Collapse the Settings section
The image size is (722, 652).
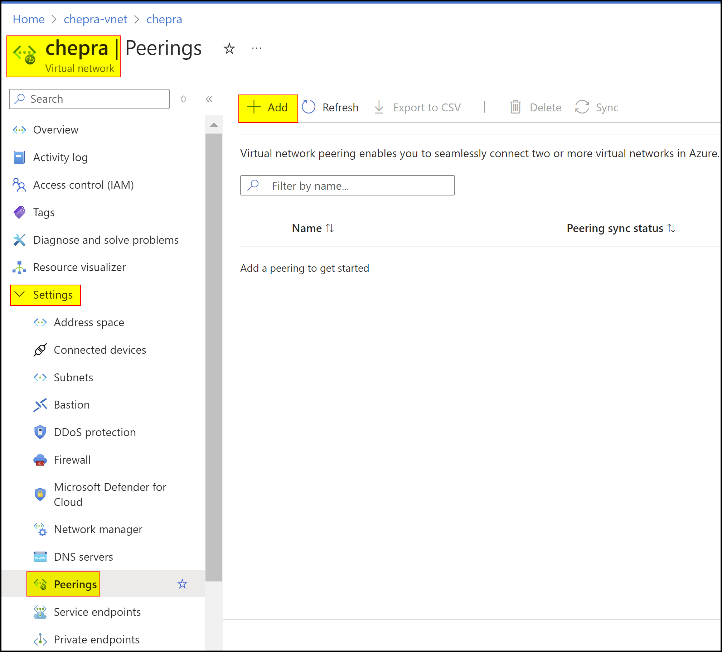45,295
